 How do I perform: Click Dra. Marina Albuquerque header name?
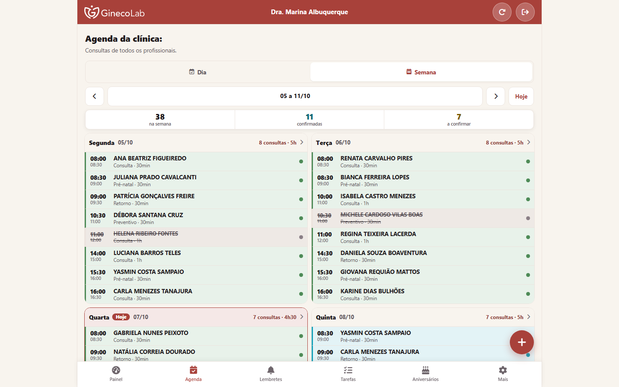[309, 12]
